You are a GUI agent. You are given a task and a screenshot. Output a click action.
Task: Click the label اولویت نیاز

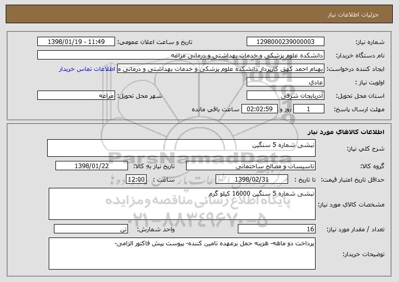(x=370, y=82)
